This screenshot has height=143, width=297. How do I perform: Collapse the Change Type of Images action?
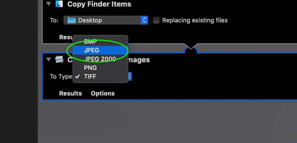click(48, 60)
